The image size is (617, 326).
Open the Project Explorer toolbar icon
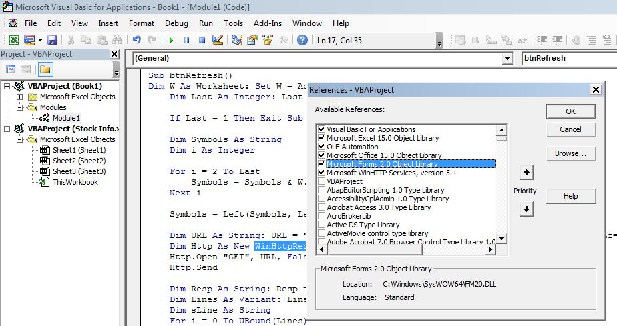pyautogui.click(x=236, y=40)
